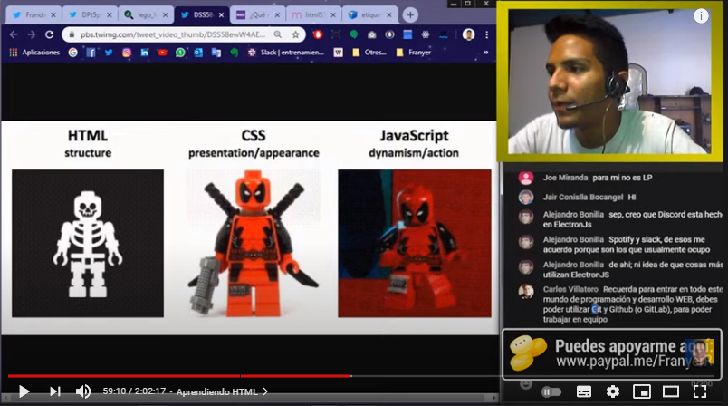This screenshot has width=728, height=406.
Task: Expand the bookmarks overflow chevron
Action: pos(485,53)
